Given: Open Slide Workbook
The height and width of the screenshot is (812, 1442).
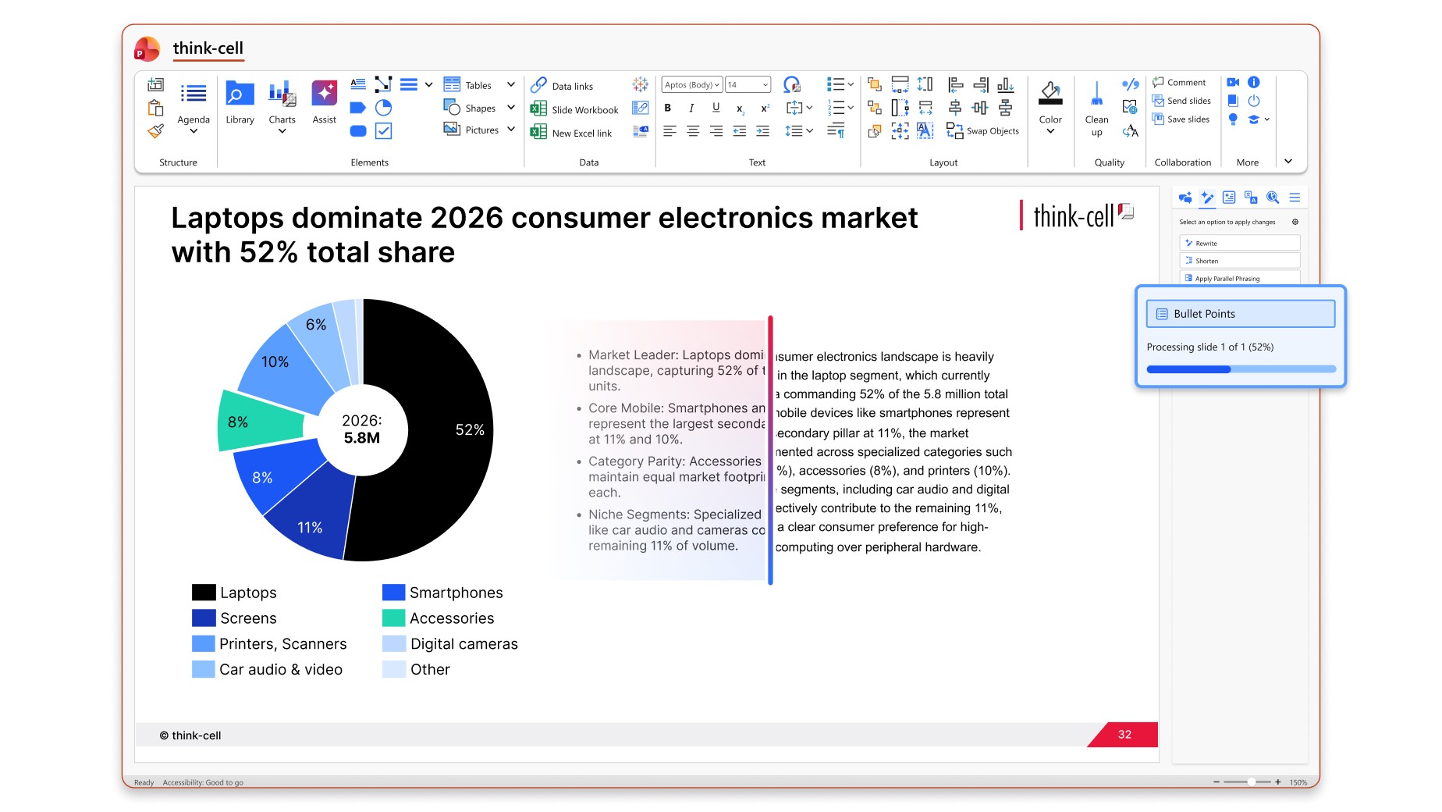Looking at the screenshot, I should [x=574, y=109].
